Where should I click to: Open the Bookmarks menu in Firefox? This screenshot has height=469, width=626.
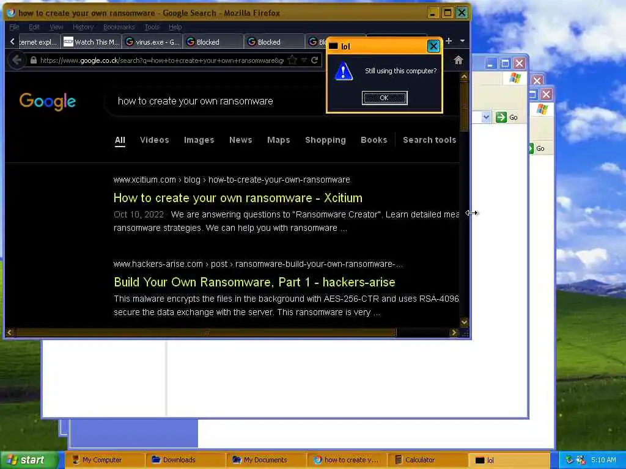click(119, 27)
